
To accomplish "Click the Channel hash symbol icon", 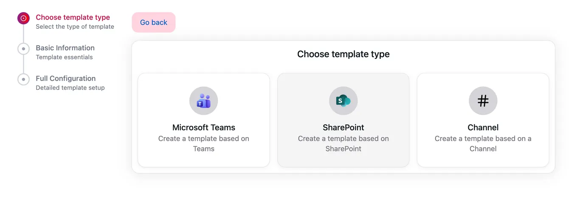I will (x=483, y=101).
